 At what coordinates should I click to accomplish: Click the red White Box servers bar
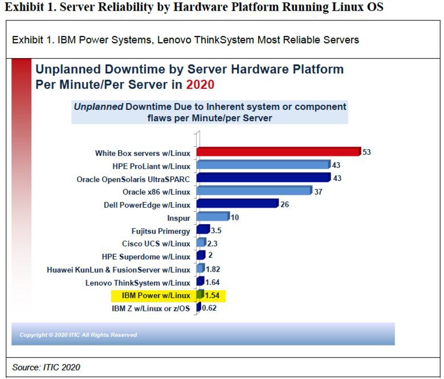pyautogui.click(x=279, y=152)
